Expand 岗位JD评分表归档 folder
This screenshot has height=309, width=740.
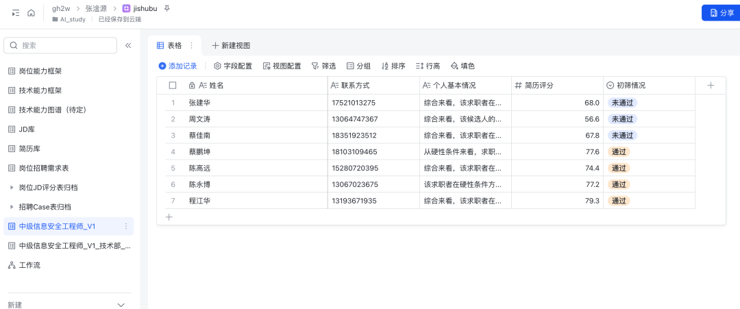pos(12,188)
